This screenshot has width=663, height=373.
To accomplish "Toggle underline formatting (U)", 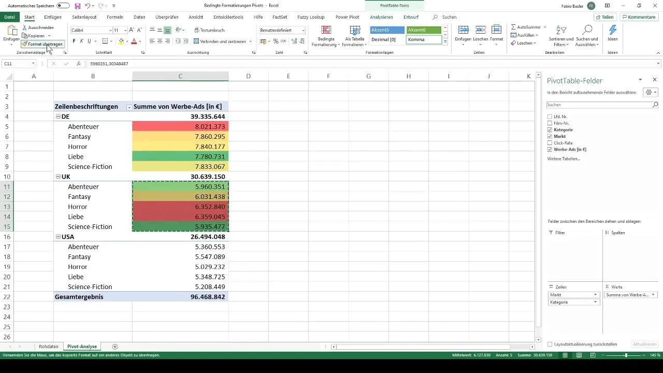I will (89, 41).
